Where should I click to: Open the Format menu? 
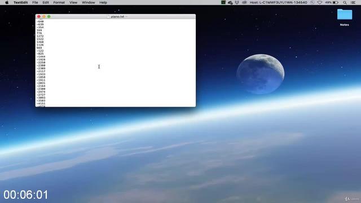(59, 2)
